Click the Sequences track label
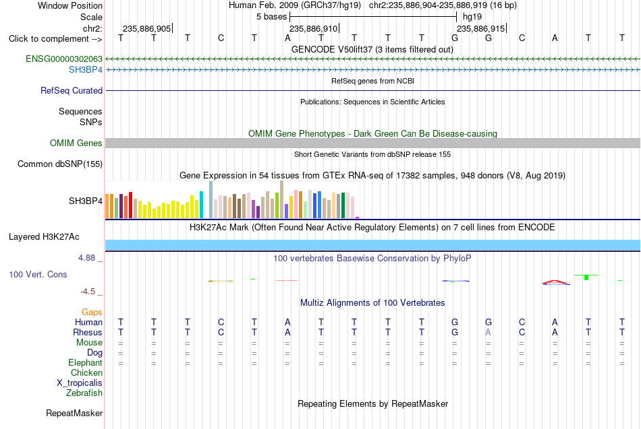The image size is (641, 429). [x=80, y=111]
